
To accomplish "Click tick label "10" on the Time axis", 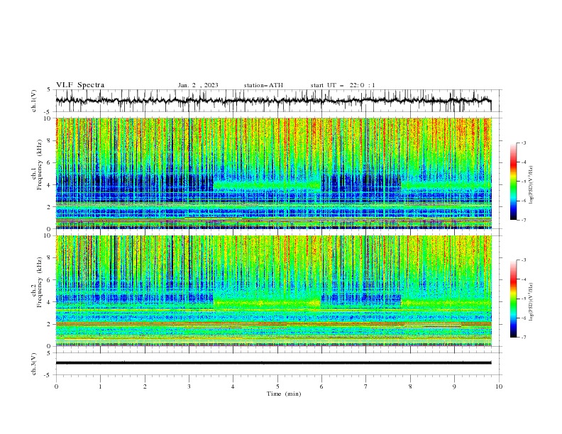I will (x=499, y=386).
